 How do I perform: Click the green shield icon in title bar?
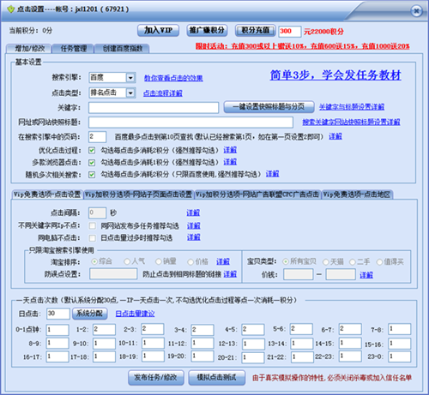11,9
